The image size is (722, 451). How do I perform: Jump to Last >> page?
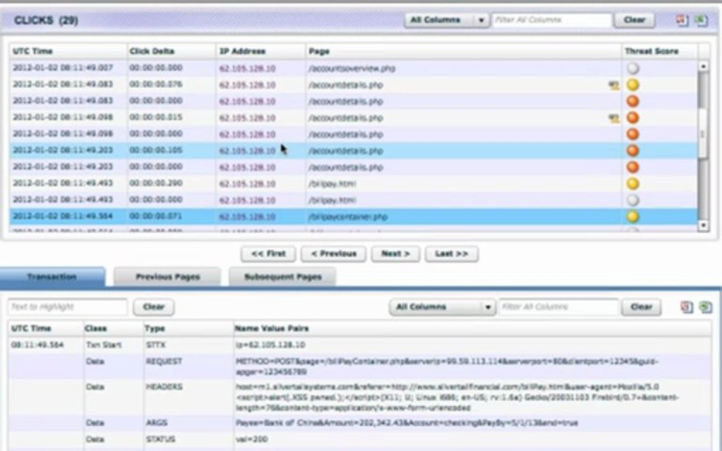(x=451, y=254)
